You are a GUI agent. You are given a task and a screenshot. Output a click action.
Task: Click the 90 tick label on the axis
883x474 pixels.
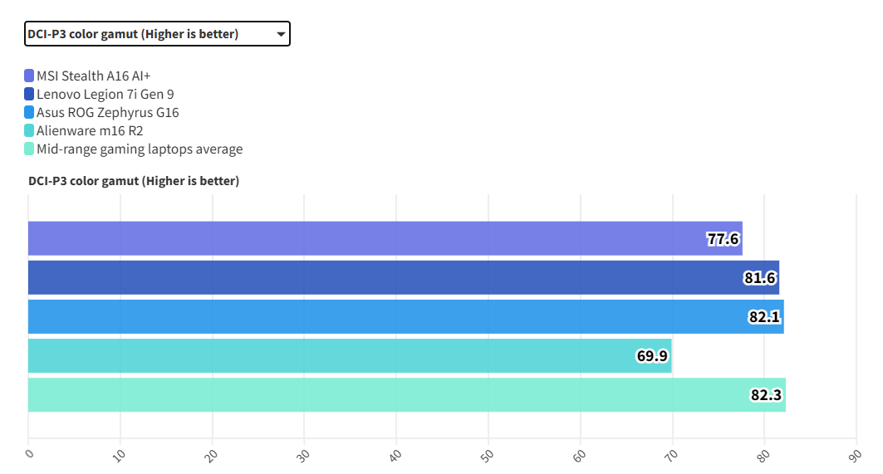point(855,454)
